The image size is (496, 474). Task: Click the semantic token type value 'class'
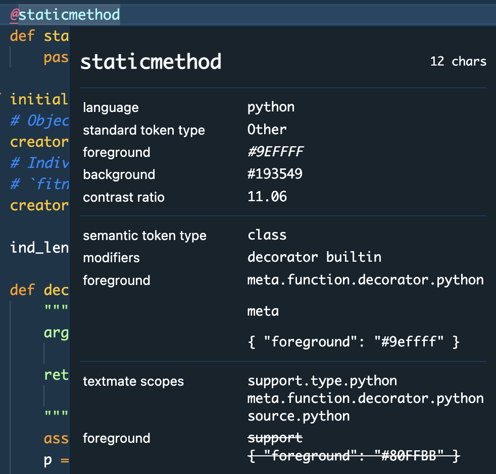(x=267, y=235)
